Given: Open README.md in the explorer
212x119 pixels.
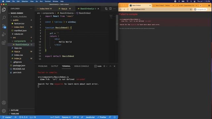Looking at the screenshot, I should coord(19,69).
